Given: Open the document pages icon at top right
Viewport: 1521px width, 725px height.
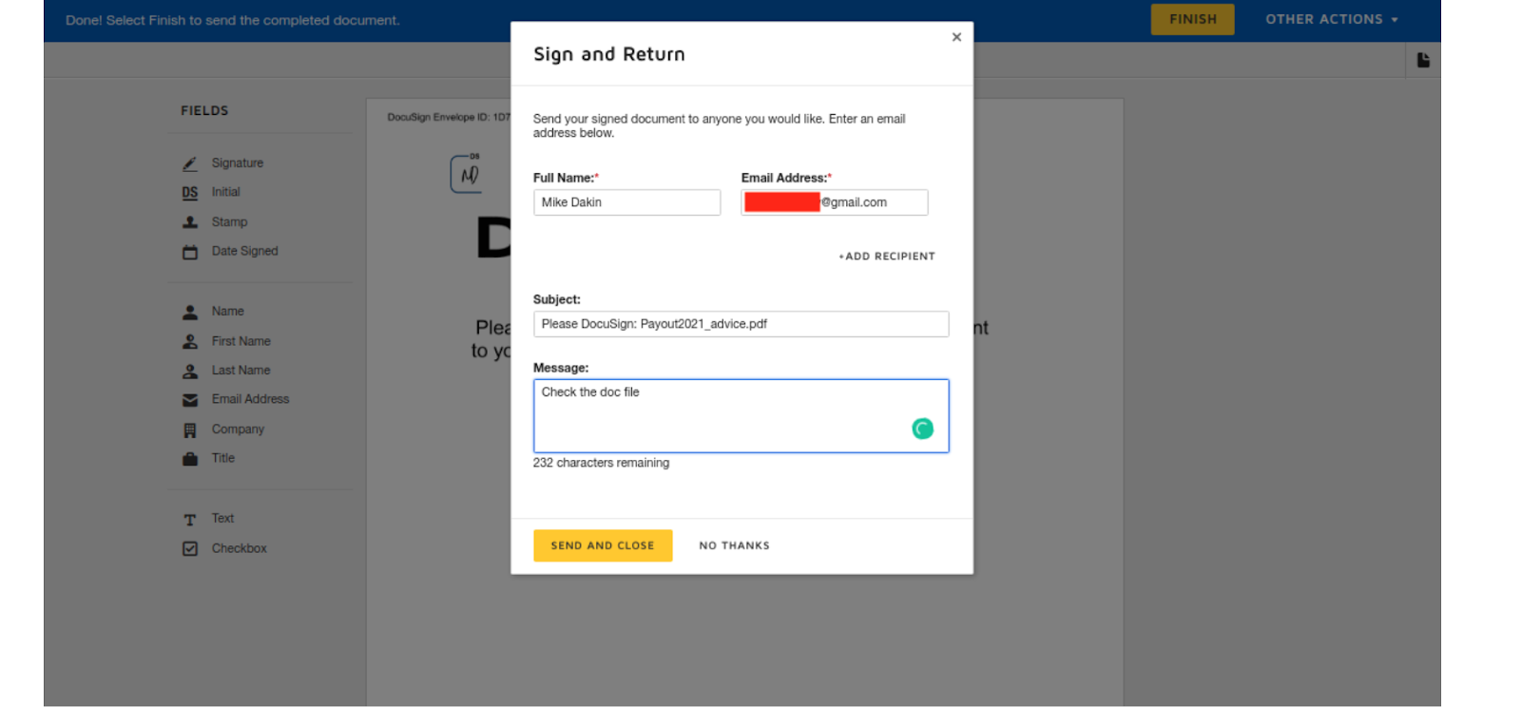Looking at the screenshot, I should point(1423,60).
